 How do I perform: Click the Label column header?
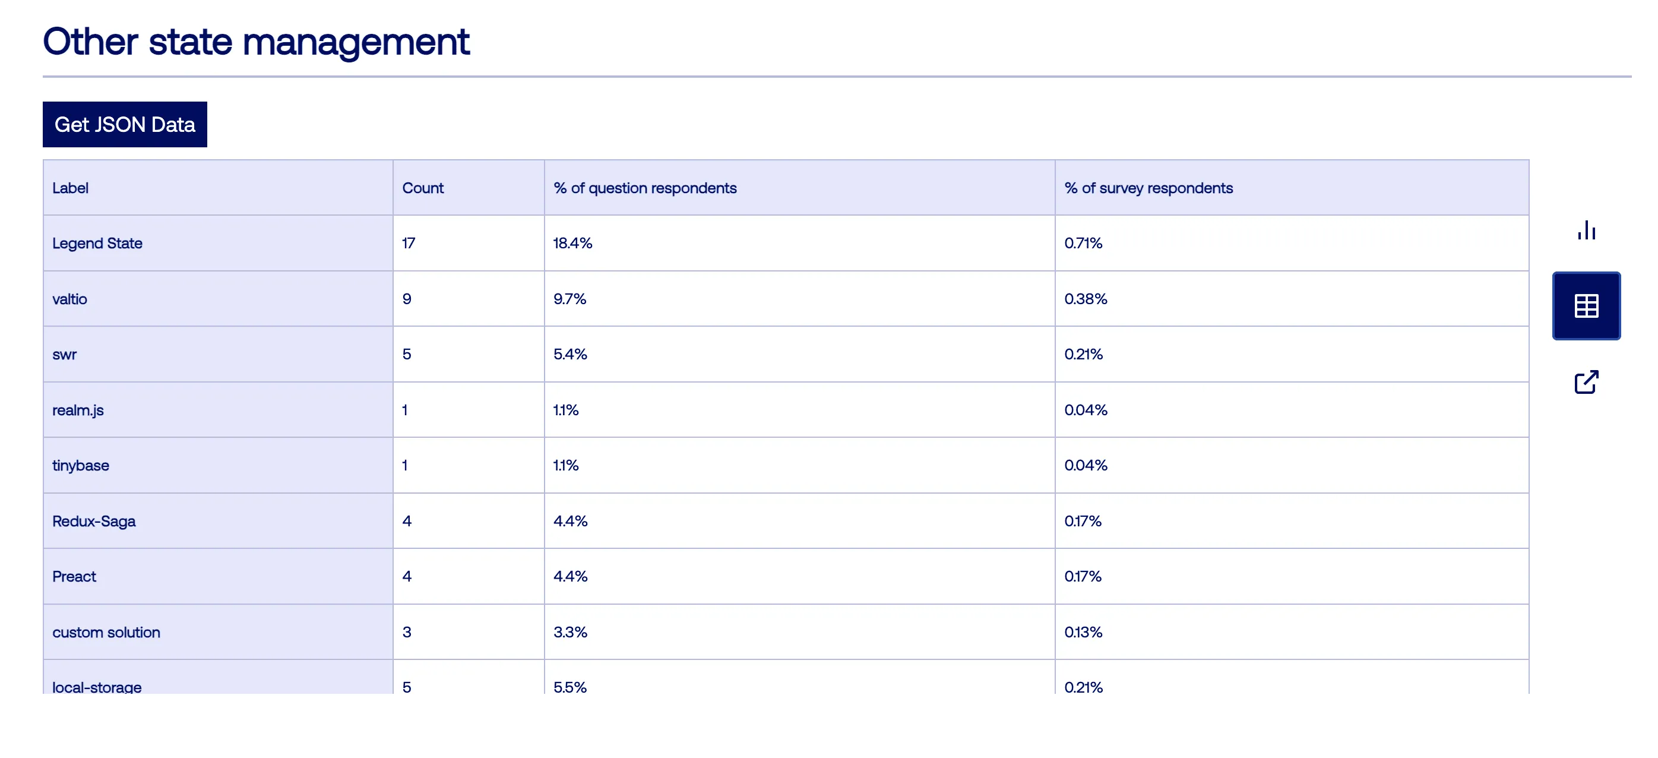click(x=70, y=188)
